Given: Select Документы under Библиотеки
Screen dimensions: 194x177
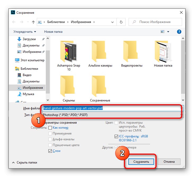Looking at the screenshot, I should click(x=29, y=81).
